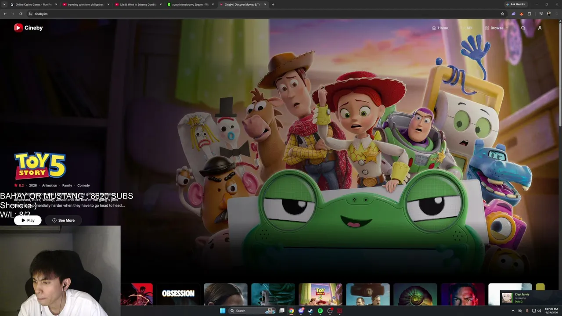This screenshot has width=562, height=316.
Task: Show hidden system tray icons
Action: pos(513,311)
